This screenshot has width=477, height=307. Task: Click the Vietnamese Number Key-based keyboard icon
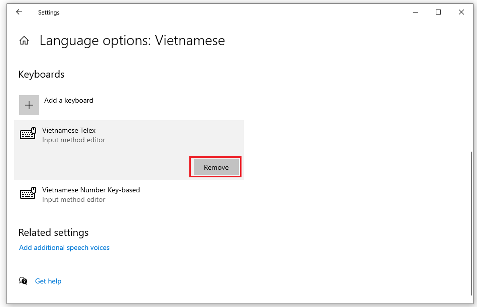pyautogui.click(x=28, y=193)
